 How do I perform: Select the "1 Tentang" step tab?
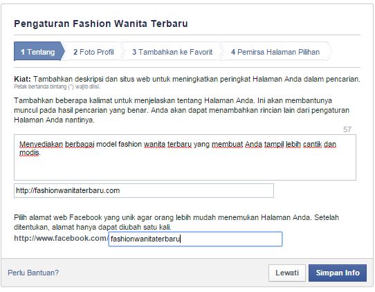point(39,52)
